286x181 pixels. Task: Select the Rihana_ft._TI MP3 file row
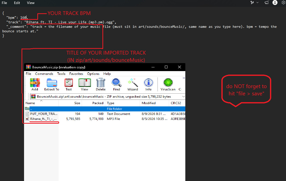click(105, 119)
